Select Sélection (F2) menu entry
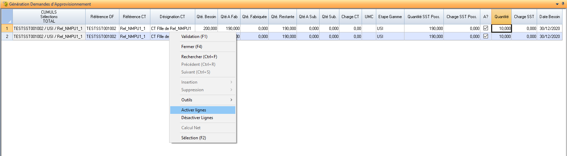The image size is (567, 156). click(x=194, y=138)
